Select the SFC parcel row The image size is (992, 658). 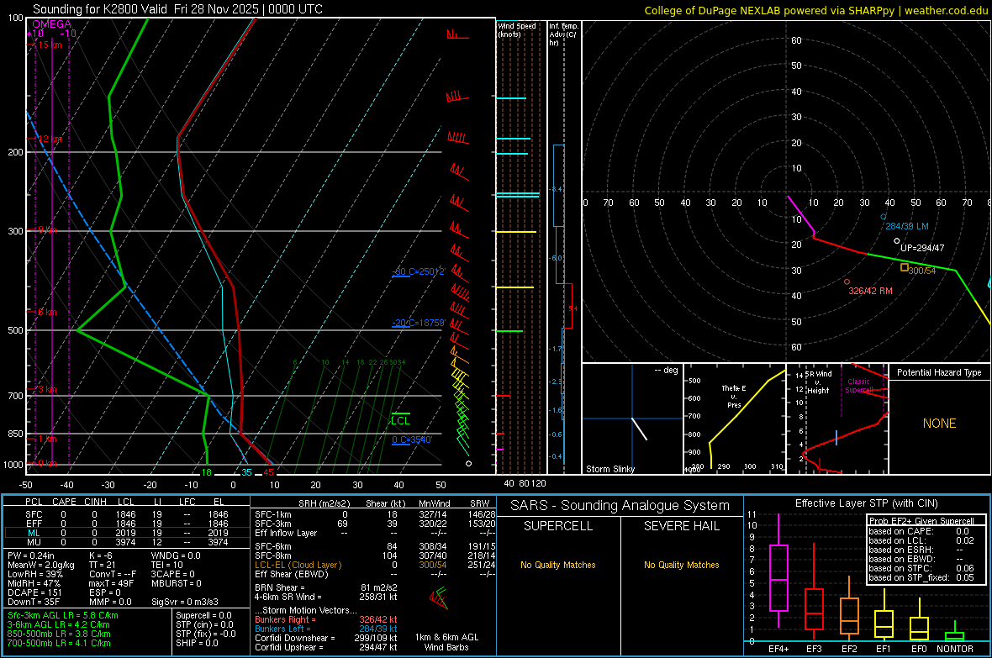click(127, 514)
